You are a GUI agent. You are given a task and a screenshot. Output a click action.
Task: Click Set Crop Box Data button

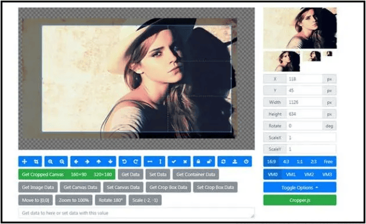click(x=215, y=187)
